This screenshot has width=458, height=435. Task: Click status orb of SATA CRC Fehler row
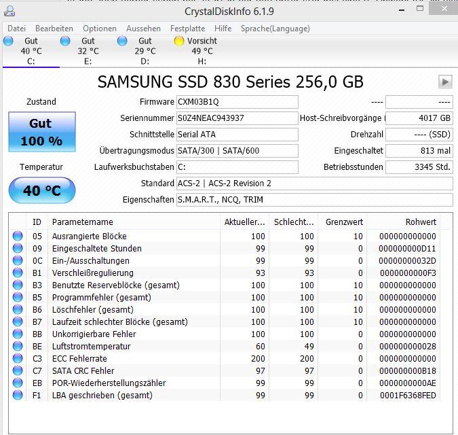click(x=18, y=370)
